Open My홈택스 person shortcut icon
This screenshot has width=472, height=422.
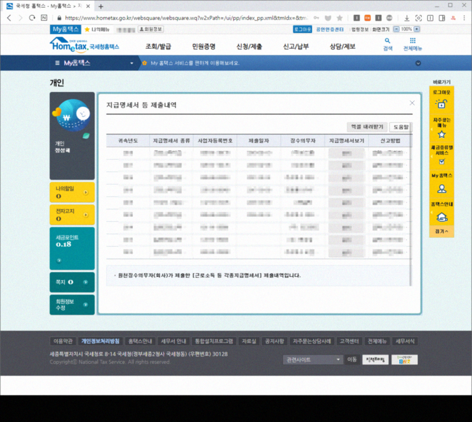point(441,189)
